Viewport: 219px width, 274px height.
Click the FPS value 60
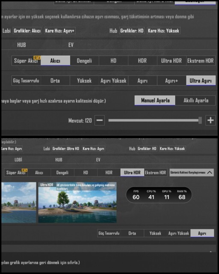pyautogui.click(x=136, y=197)
